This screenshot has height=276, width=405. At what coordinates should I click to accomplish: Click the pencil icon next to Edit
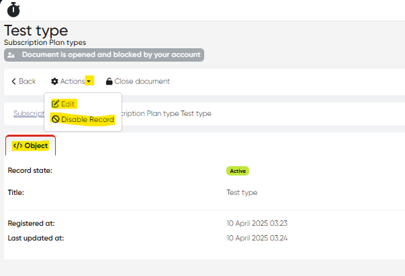[56, 104]
